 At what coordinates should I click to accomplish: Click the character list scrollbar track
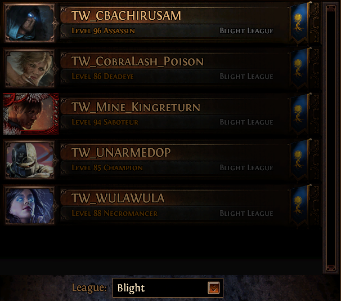[x=331, y=138]
